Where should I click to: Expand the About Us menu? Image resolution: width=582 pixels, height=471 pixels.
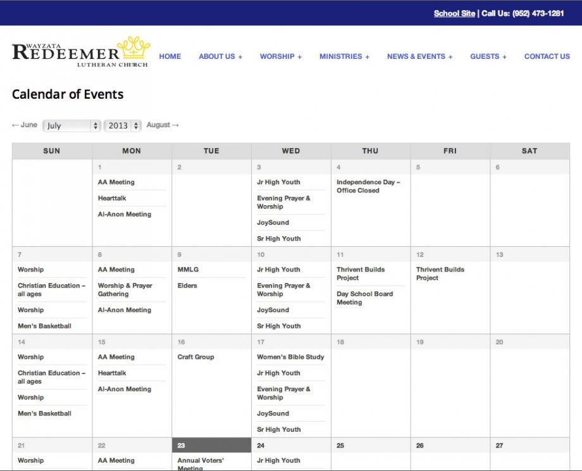point(220,56)
